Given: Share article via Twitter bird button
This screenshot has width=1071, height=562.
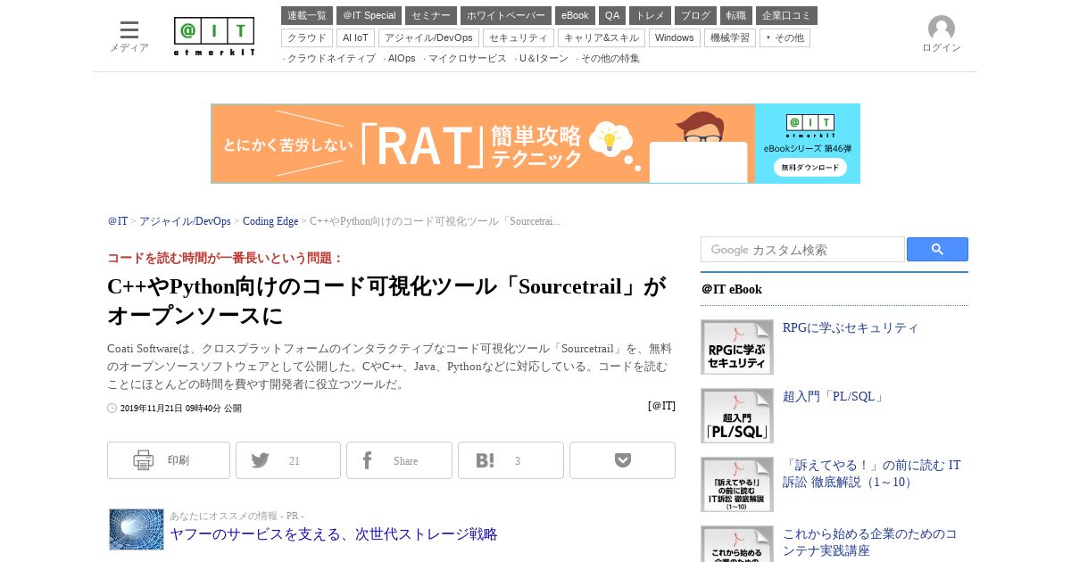Looking at the screenshot, I should pos(288,460).
